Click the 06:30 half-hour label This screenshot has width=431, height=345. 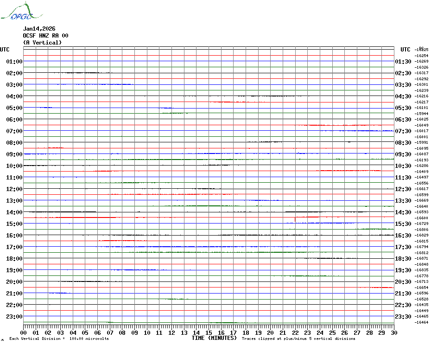coord(403,119)
